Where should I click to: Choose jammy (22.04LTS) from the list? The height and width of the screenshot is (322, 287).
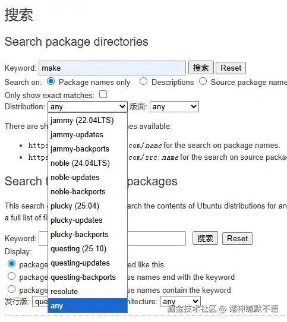click(x=88, y=121)
